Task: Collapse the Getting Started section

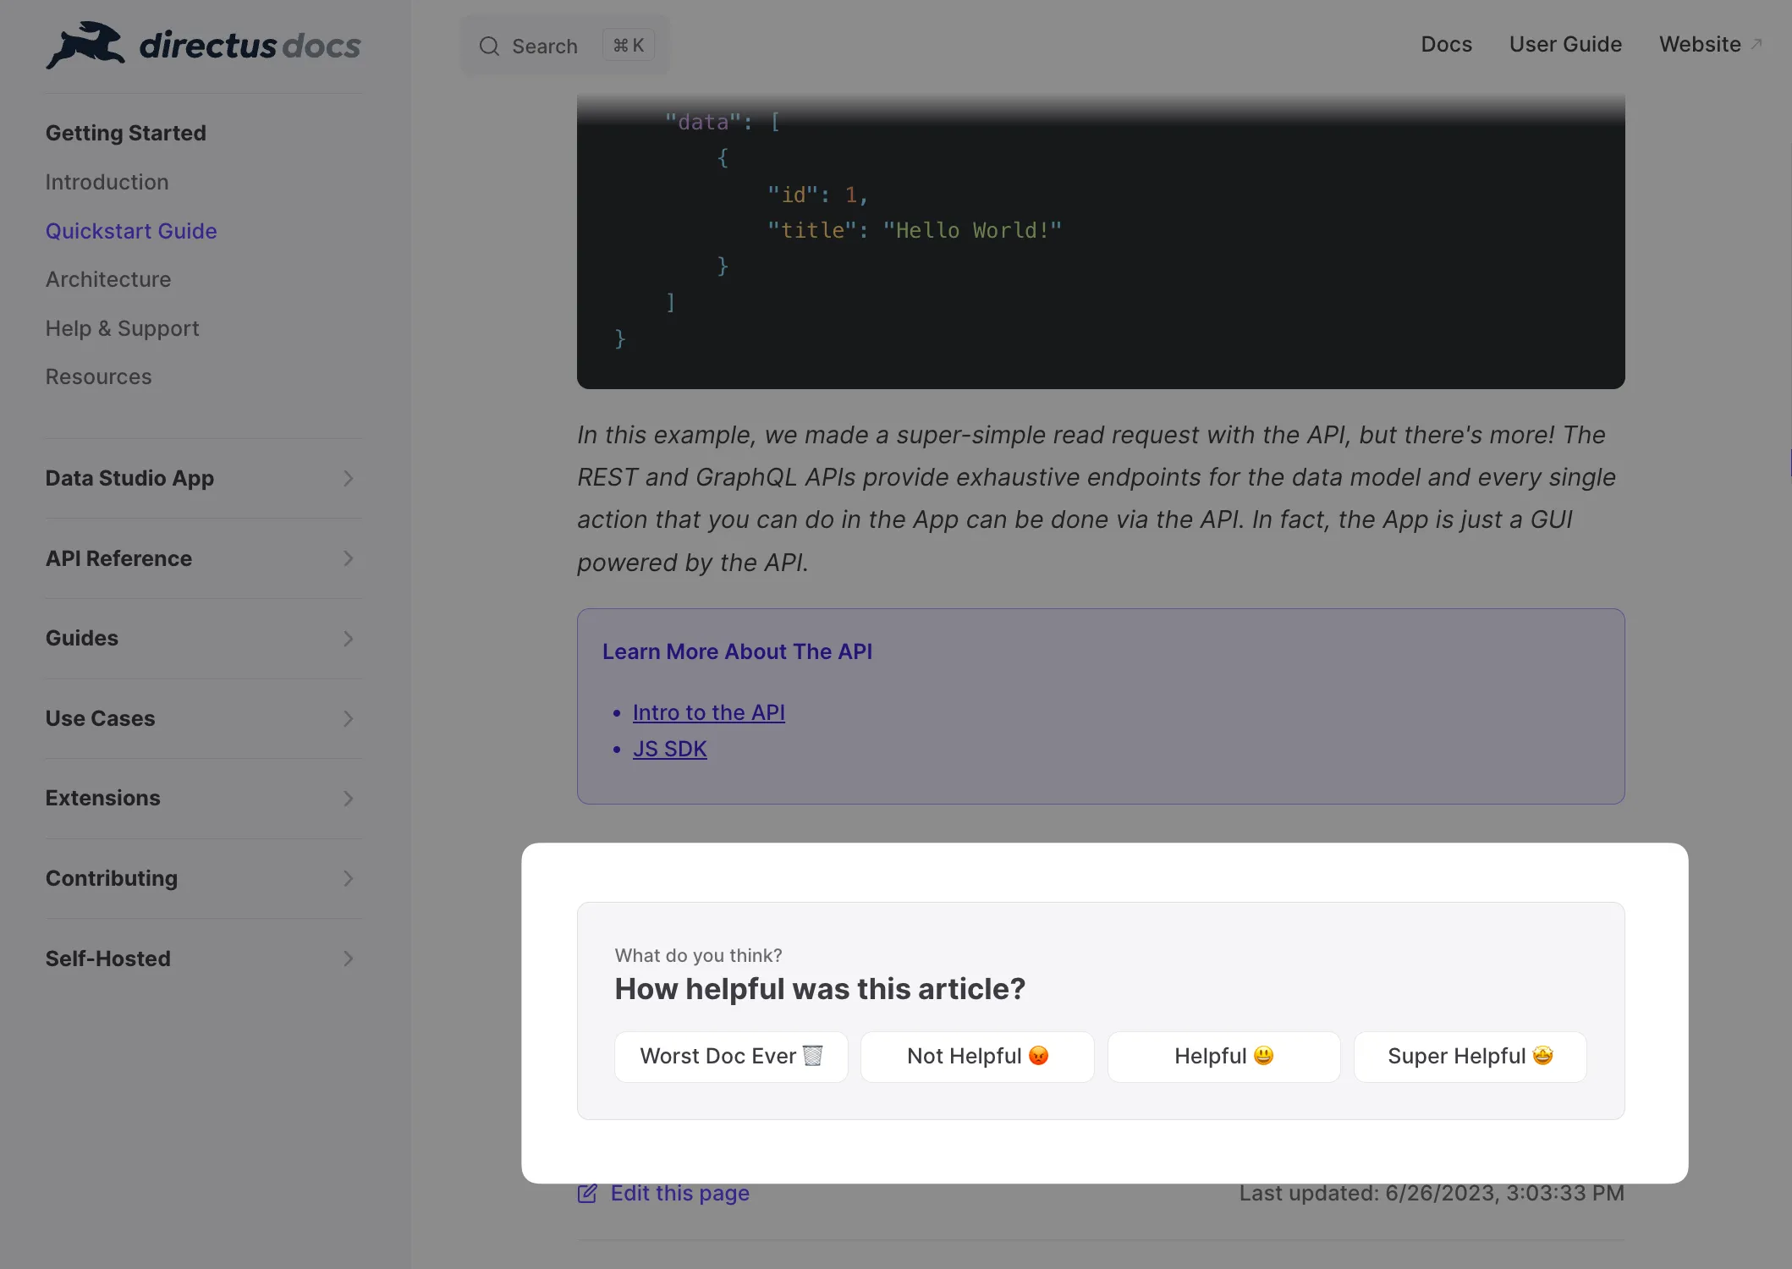Action: tap(124, 132)
